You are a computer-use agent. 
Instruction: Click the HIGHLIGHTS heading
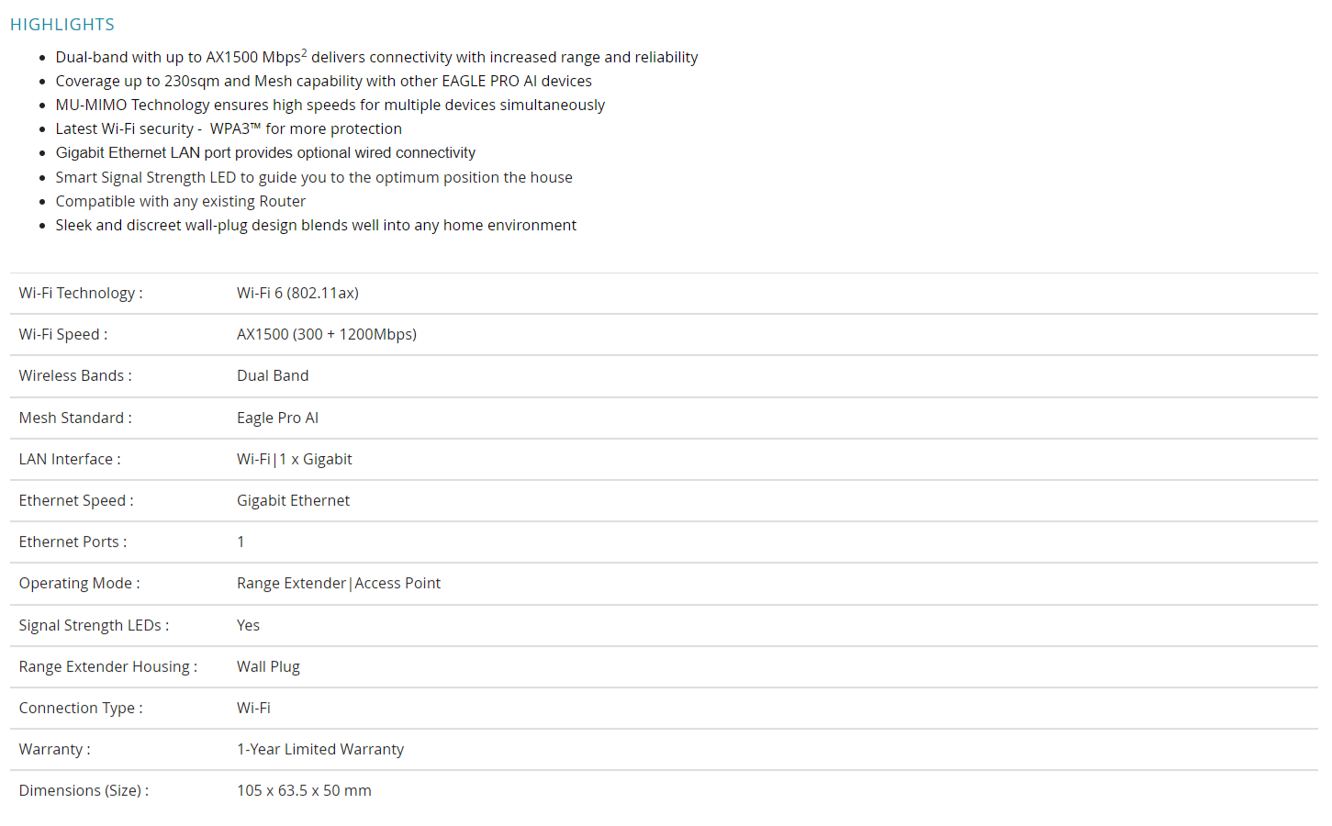click(62, 25)
